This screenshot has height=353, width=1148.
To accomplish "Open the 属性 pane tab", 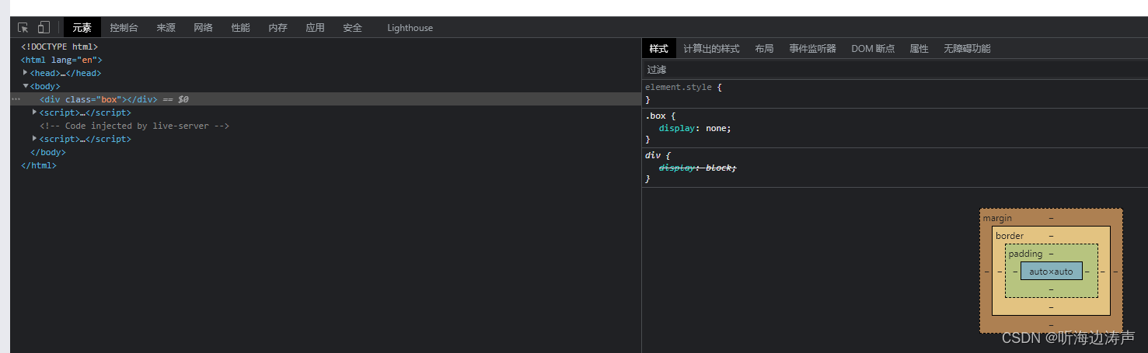I will tap(919, 48).
